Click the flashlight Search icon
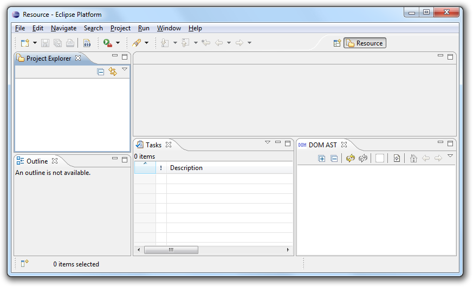 click(137, 43)
